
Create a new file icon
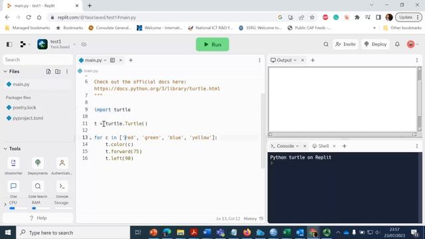coord(48,72)
